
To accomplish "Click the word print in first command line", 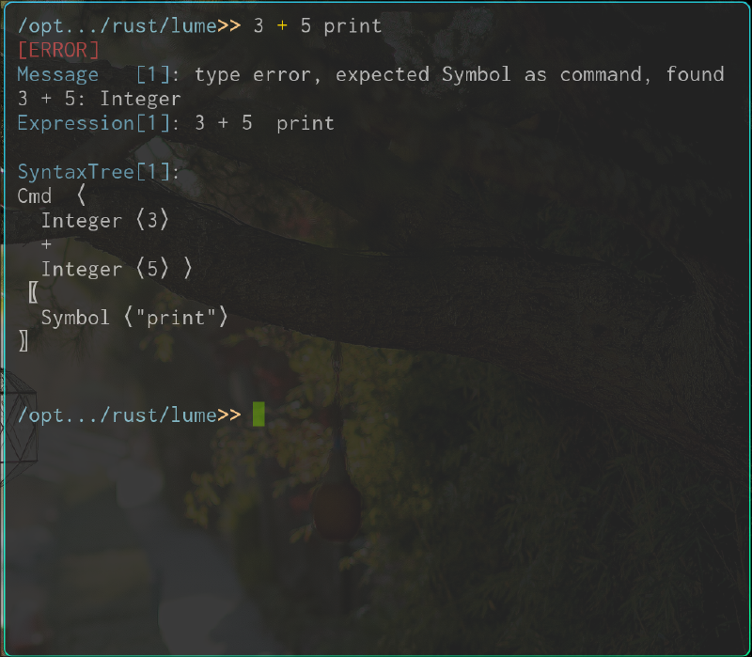I will (353, 26).
